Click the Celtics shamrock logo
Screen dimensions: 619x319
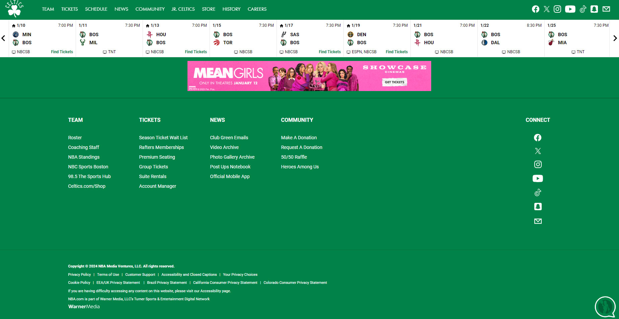14,9
